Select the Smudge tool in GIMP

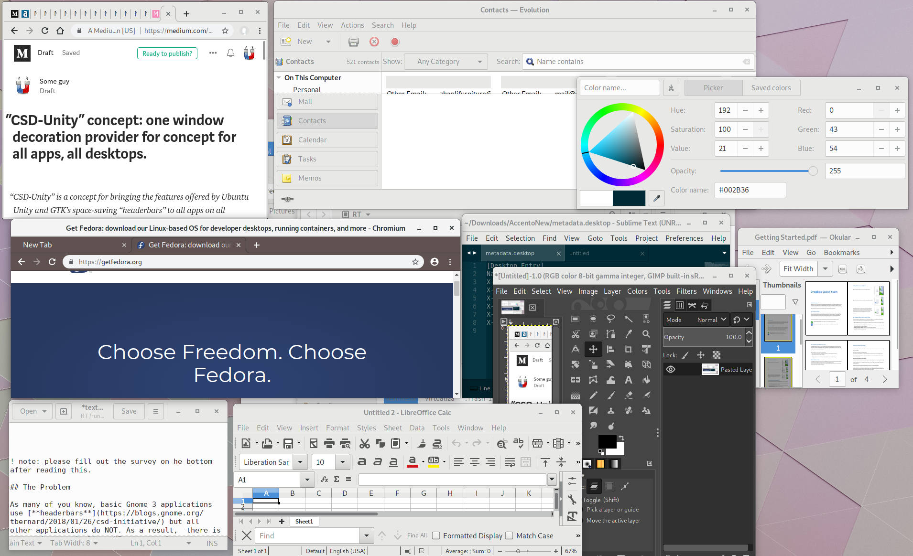click(x=593, y=426)
